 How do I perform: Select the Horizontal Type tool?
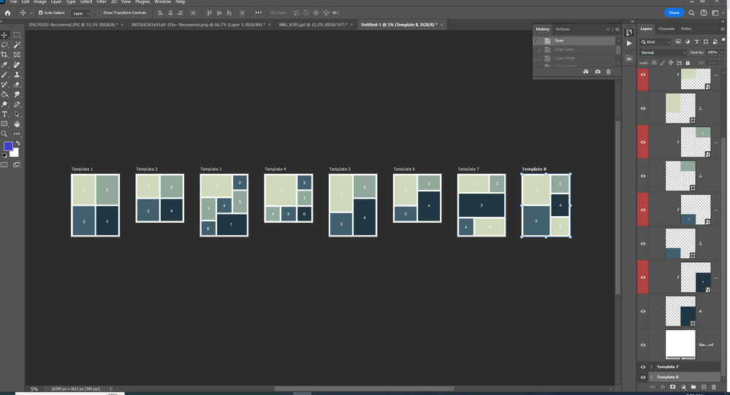point(4,115)
